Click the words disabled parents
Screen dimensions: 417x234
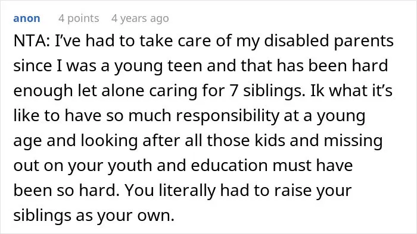[329, 42]
